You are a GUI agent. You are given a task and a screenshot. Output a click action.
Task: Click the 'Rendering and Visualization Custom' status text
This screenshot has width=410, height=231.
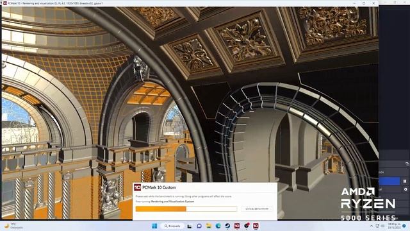pos(172,201)
